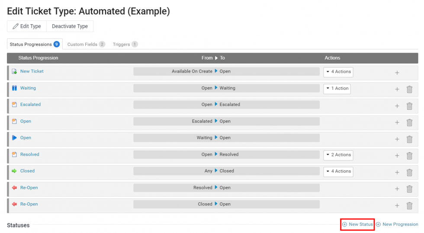Click the New Status link

point(358,224)
